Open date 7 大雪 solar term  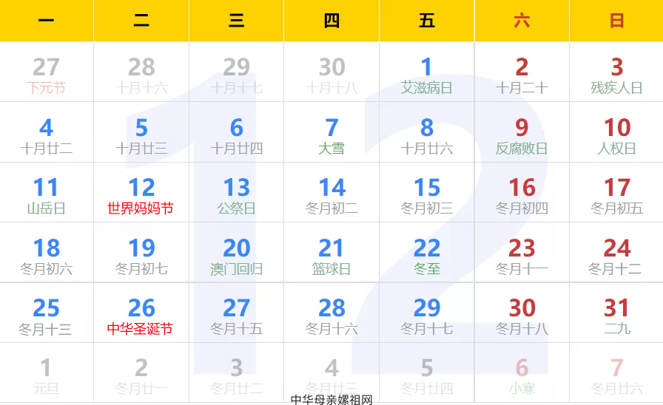(x=331, y=132)
